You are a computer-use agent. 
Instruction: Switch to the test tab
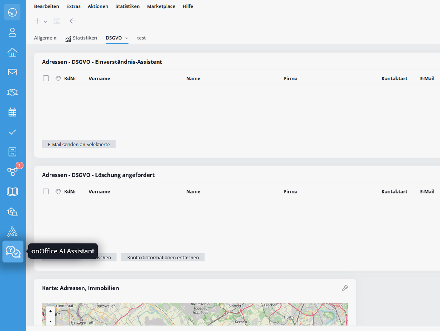(141, 38)
